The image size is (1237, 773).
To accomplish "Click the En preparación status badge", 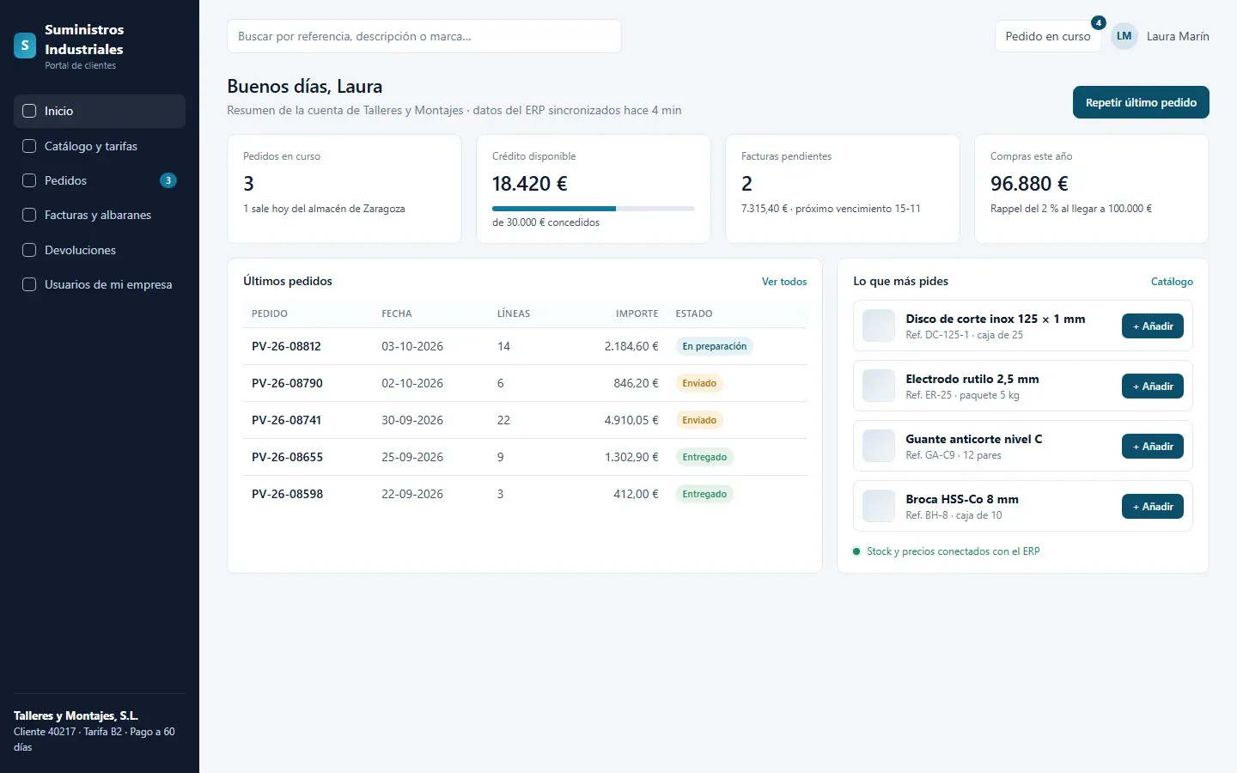I will 715,346.
